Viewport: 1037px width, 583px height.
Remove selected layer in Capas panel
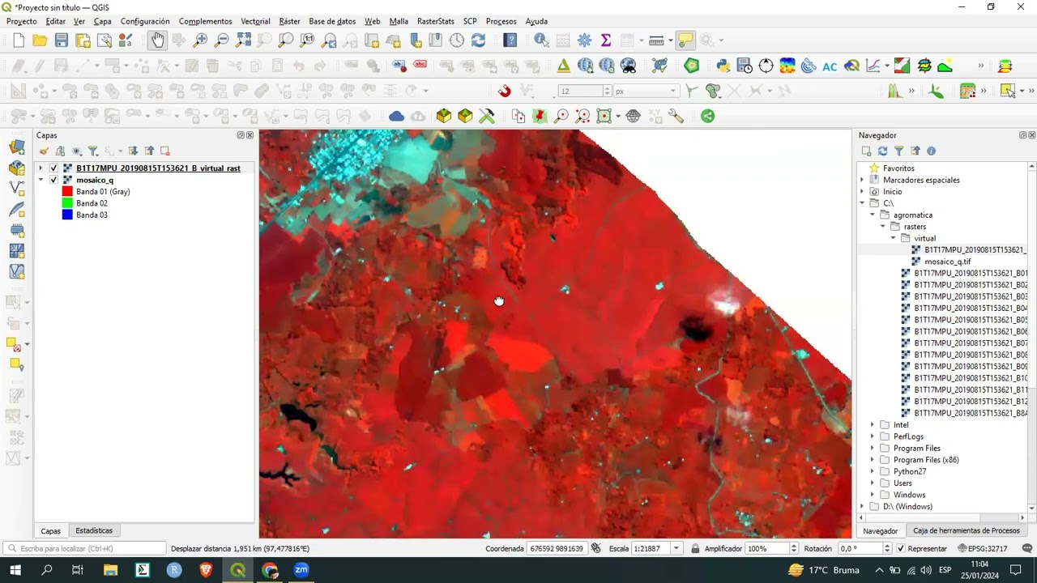point(165,151)
